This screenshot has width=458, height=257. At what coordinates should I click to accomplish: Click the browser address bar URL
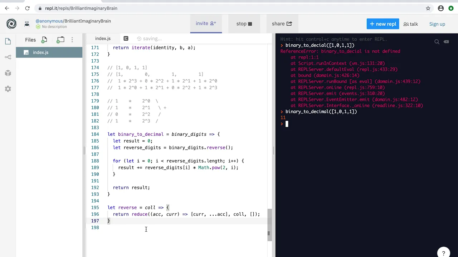(x=81, y=8)
